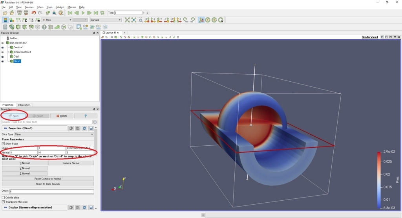Screen dimensions: 402x218
Task: Open the color palette loader icon
Action: pyautogui.click(x=61, y=13)
